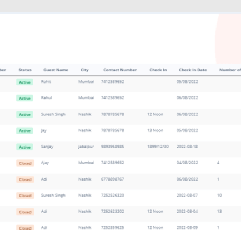241x234 pixels.
Task: Click the number 13 in Adi's row
Action: tap(219, 211)
